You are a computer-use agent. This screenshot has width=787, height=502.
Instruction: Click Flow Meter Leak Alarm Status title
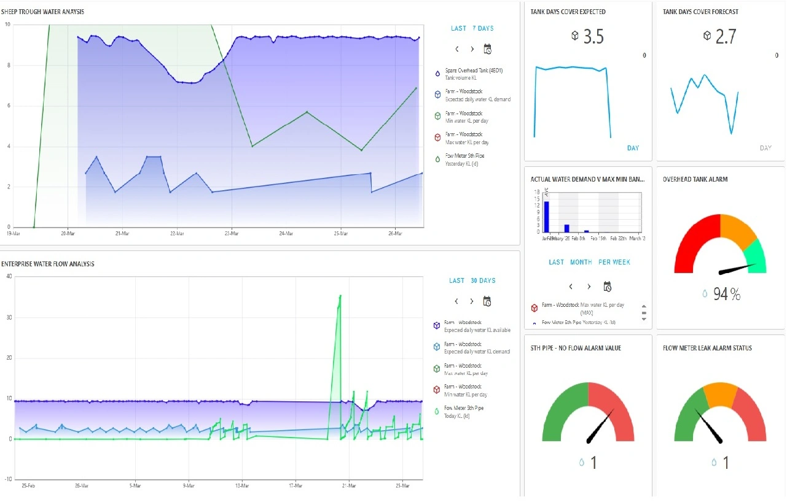pyautogui.click(x=708, y=348)
